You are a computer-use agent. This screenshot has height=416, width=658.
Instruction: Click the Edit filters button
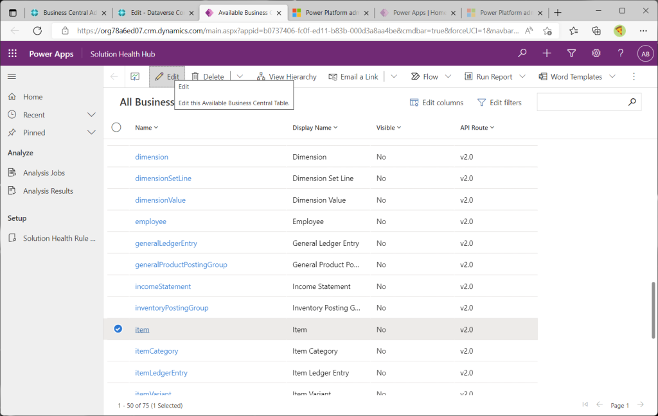click(499, 103)
